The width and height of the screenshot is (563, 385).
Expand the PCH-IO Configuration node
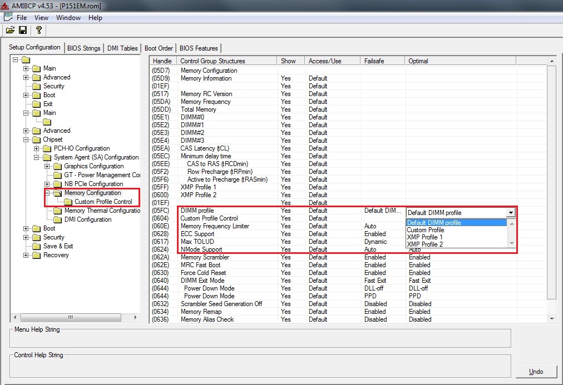pos(37,148)
